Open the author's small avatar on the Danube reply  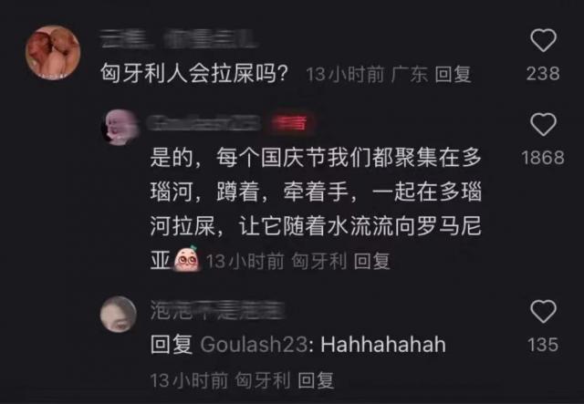coord(120,127)
